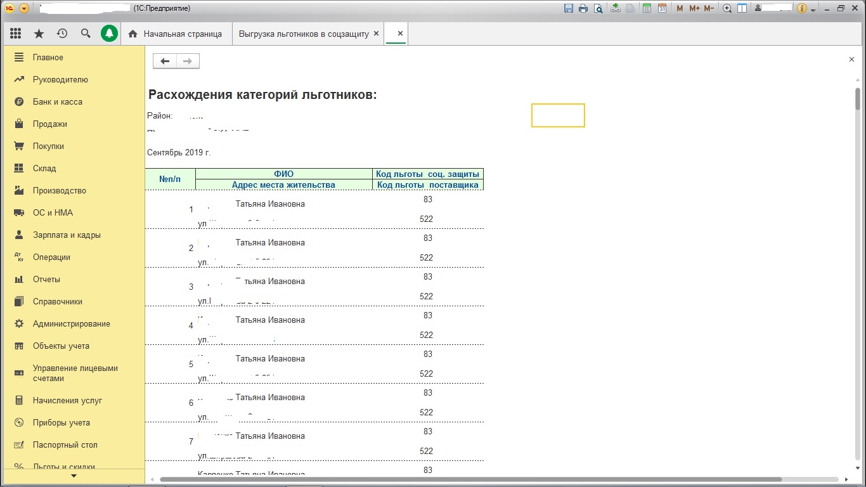Screen dimensions: 866x487
Task: Select the Адрес места жительства header
Action: tap(284, 185)
